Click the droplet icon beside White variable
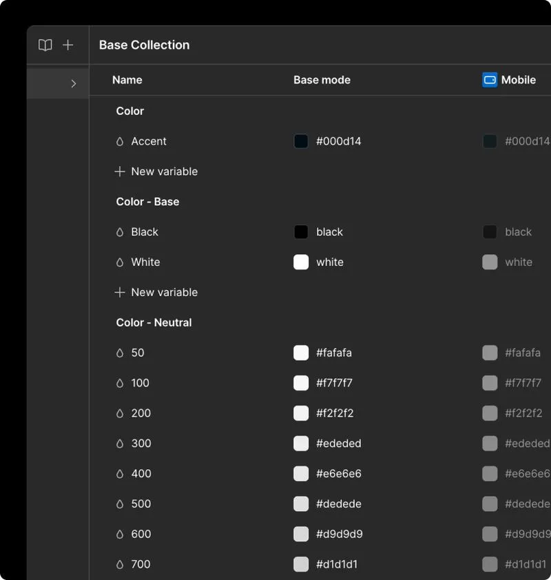 (118, 262)
